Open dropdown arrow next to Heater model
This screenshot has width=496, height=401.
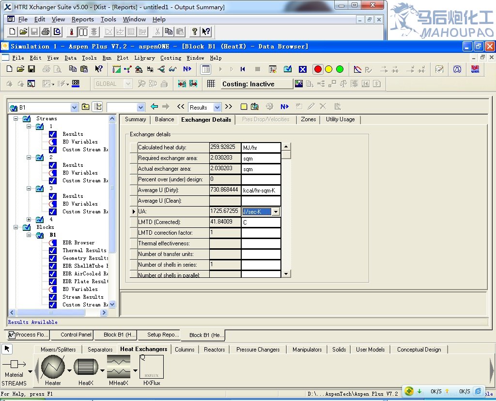[69, 370]
